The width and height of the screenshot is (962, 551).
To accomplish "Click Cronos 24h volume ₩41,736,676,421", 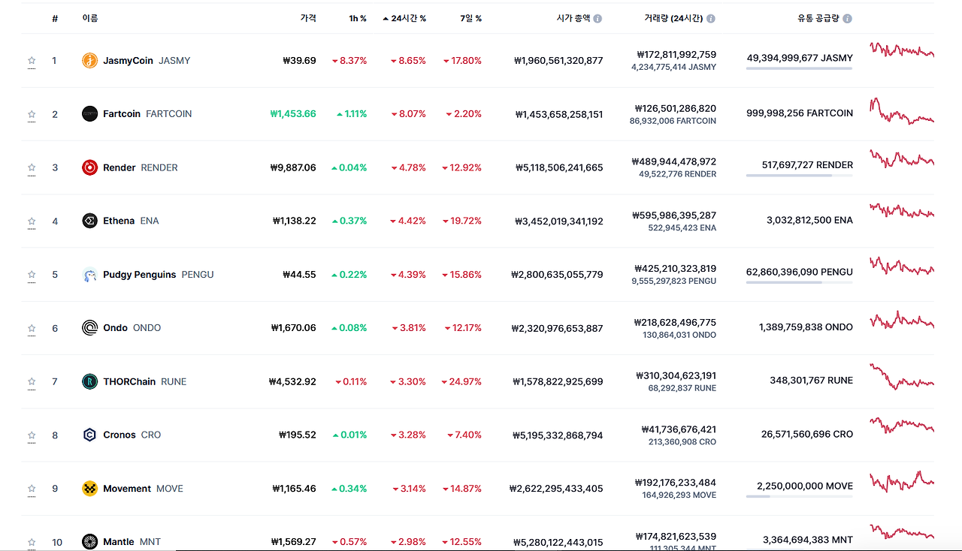I will [679, 429].
